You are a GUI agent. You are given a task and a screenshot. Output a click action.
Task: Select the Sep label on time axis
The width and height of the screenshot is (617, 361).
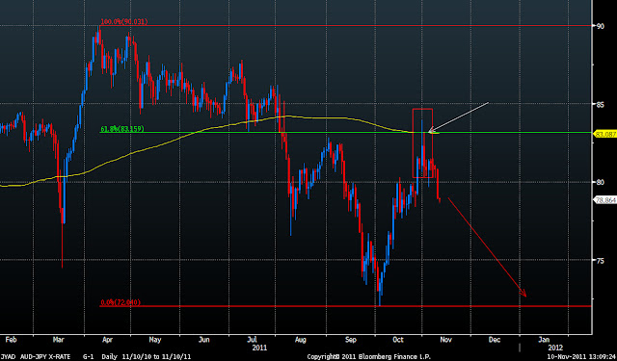point(351,339)
